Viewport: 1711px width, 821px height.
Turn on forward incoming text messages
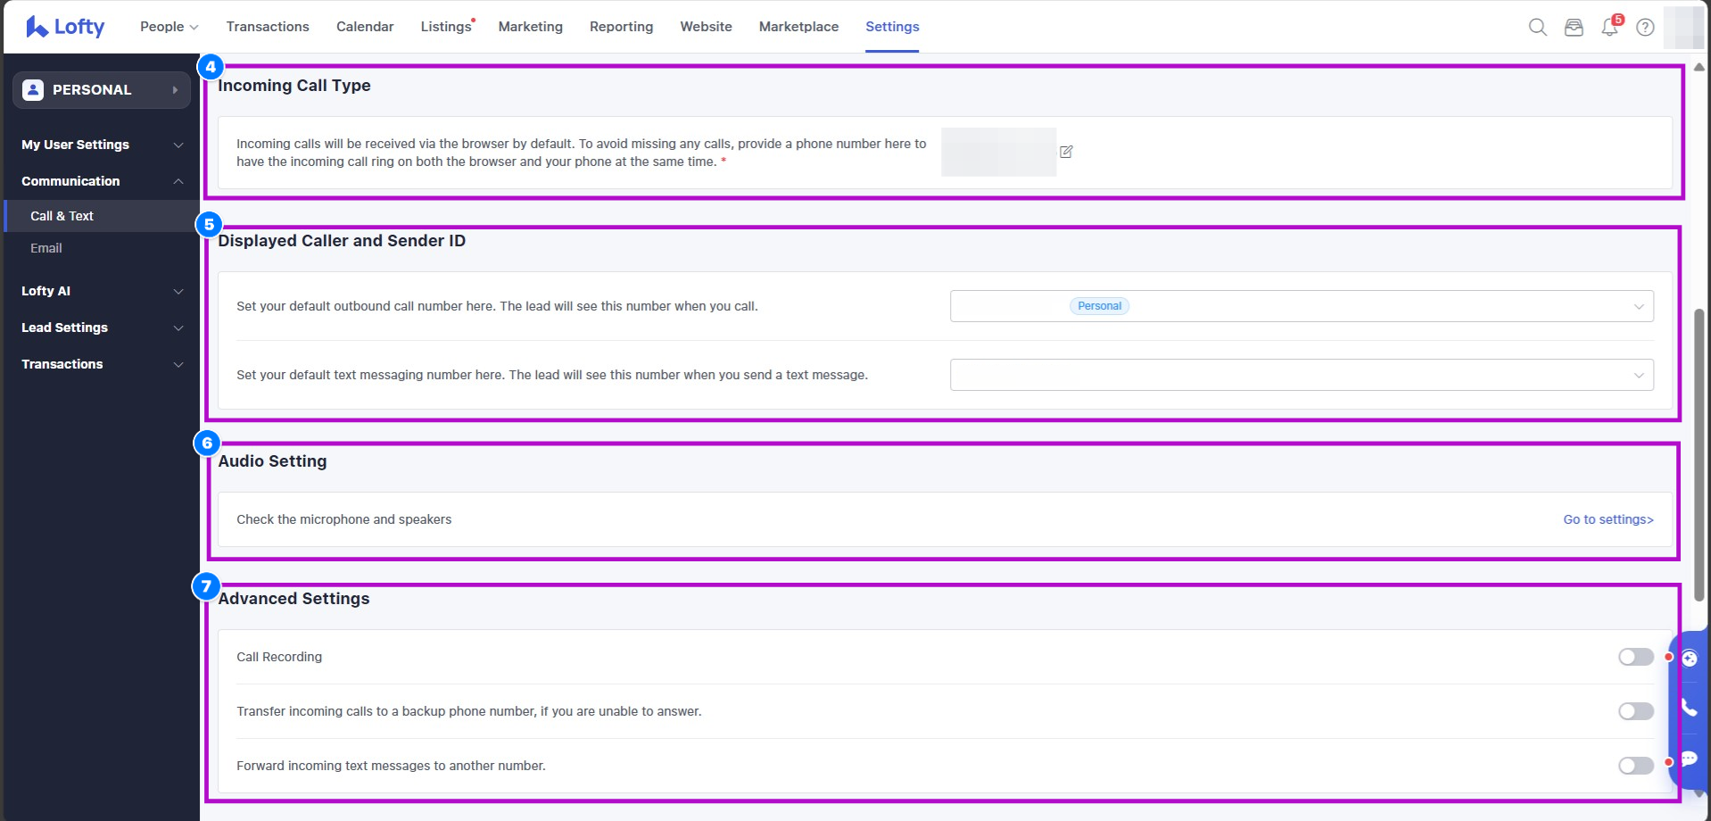[1635, 766]
